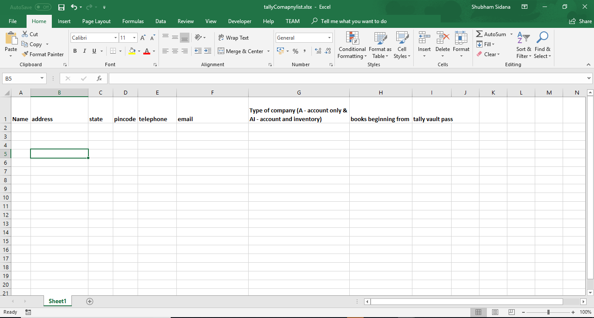Open the Sort & Filter tool
The image size is (594, 318).
point(523,38)
